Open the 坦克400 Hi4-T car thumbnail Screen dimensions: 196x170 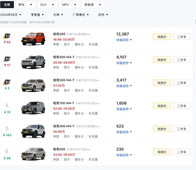[x=33, y=62]
